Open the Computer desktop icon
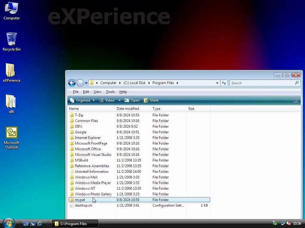 tap(12, 11)
